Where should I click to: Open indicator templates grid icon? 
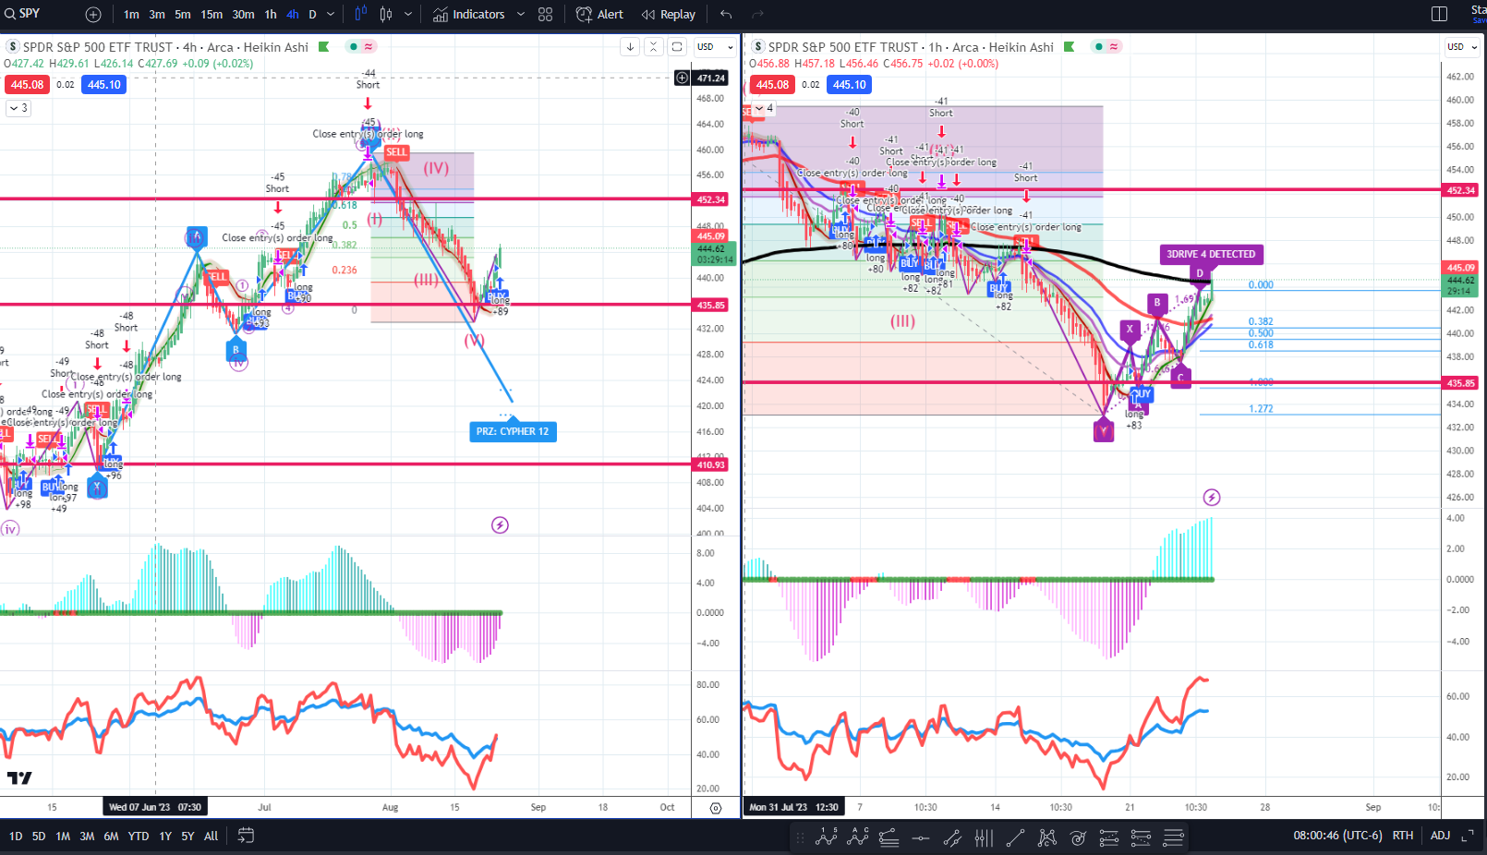point(545,14)
